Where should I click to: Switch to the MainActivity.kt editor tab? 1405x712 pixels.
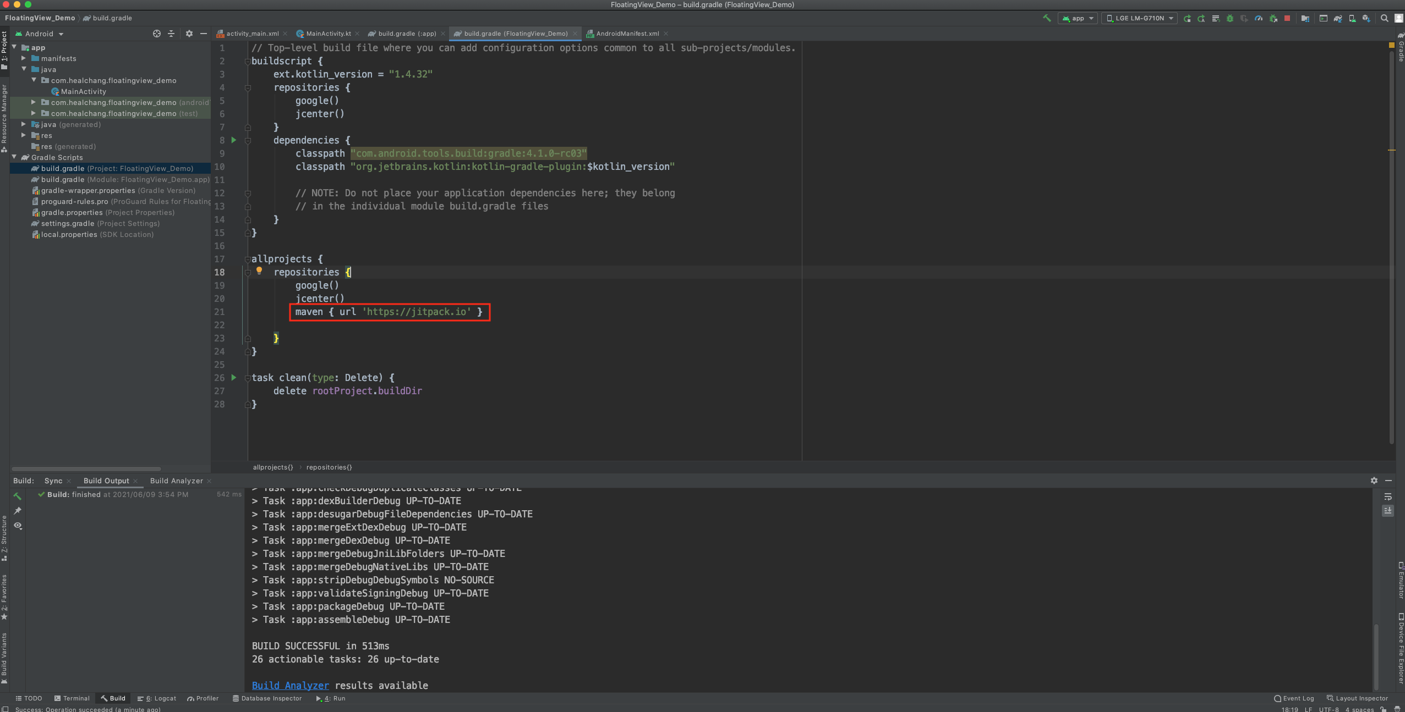(x=328, y=34)
